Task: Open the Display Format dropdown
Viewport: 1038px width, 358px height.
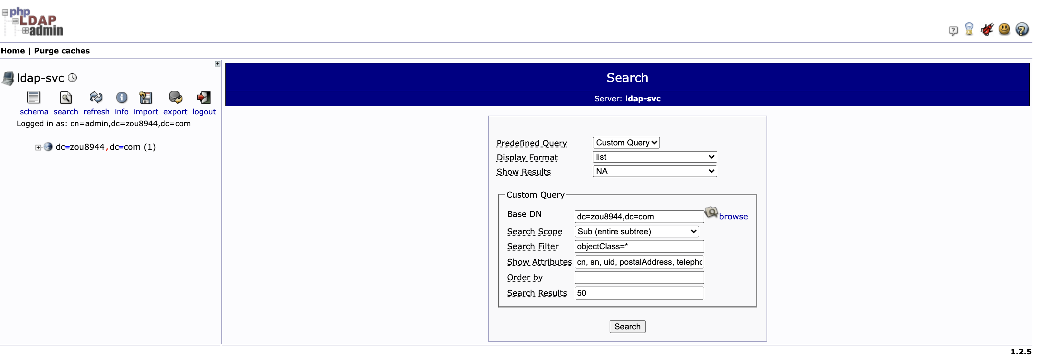Action: (x=654, y=157)
